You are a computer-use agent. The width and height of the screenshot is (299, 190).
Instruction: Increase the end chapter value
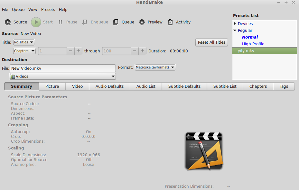tap(142, 51)
